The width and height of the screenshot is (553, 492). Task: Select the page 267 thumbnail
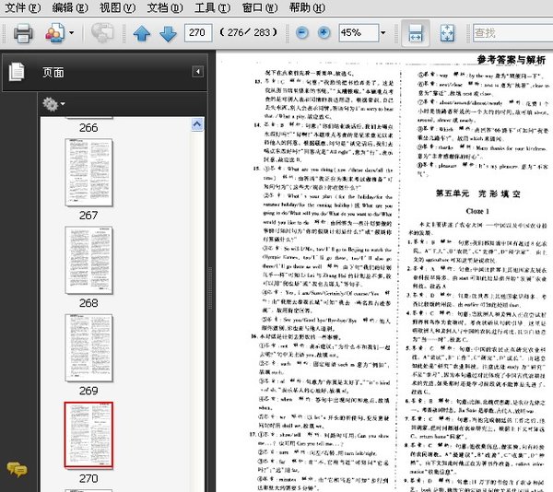(x=88, y=172)
